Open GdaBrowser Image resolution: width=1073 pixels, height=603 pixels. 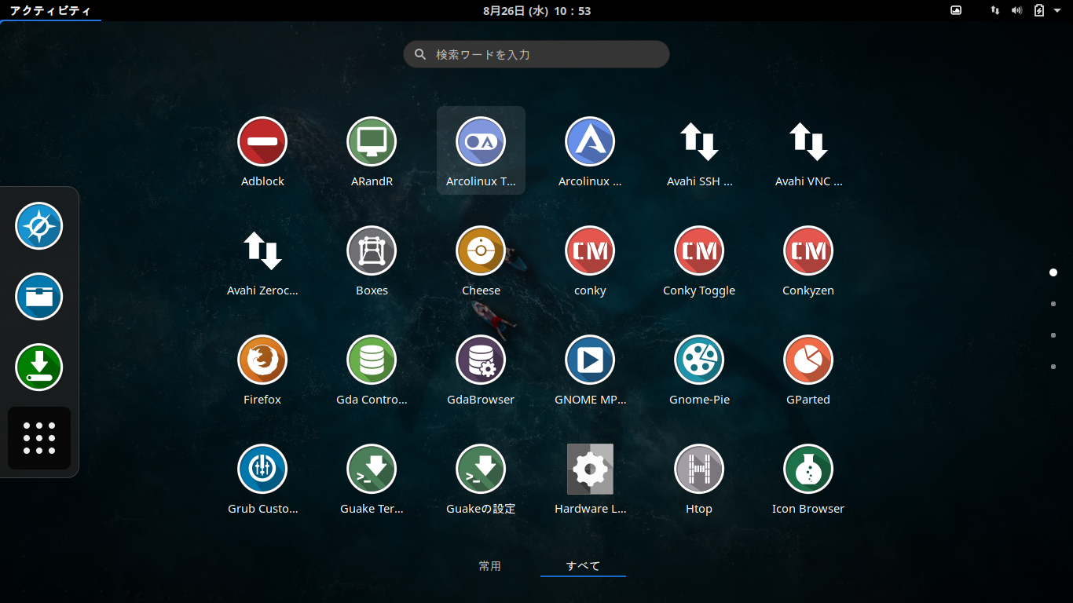click(x=481, y=360)
